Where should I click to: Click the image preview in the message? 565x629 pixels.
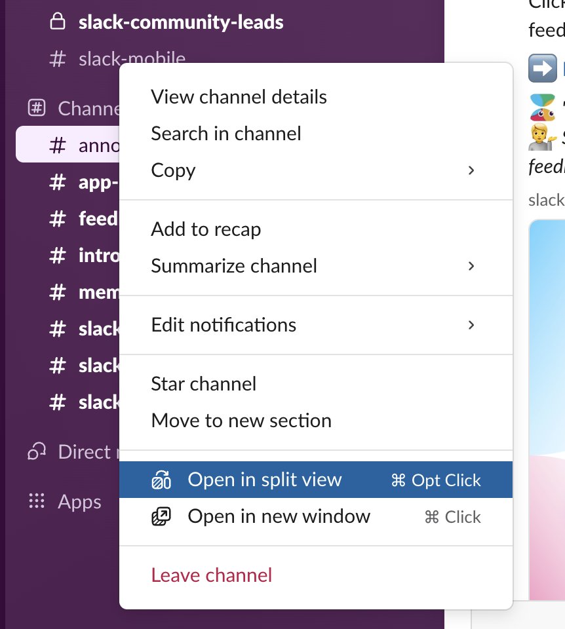pyautogui.click(x=547, y=409)
